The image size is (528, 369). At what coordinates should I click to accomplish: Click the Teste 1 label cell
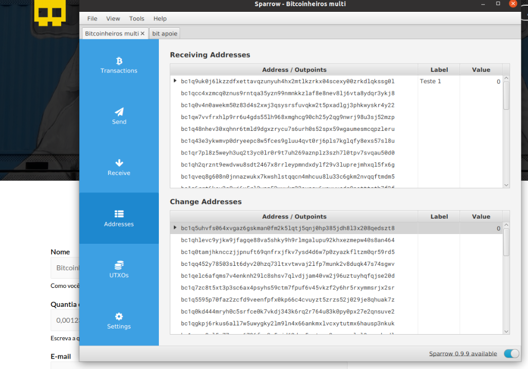click(x=439, y=81)
